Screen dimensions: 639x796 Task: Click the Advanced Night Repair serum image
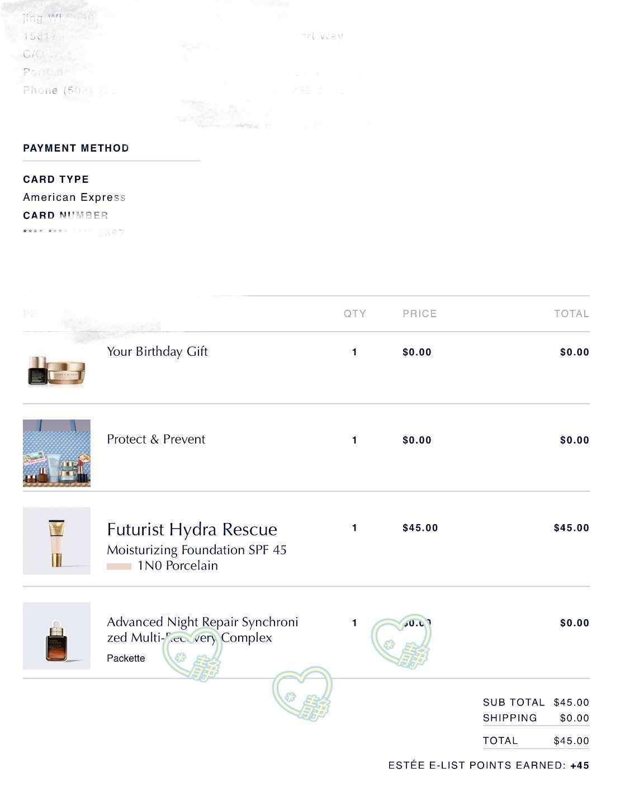56,636
